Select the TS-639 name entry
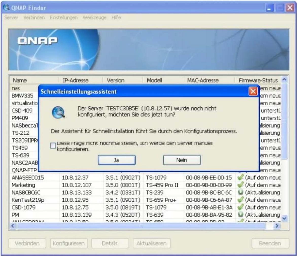297x256 pixels. pos(21,155)
